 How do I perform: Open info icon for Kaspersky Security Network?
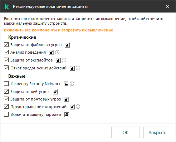click(72, 84)
